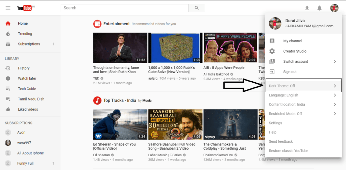Open Lahari Music | T-Series channel link
The height and width of the screenshot is (170, 346).
[165, 155]
